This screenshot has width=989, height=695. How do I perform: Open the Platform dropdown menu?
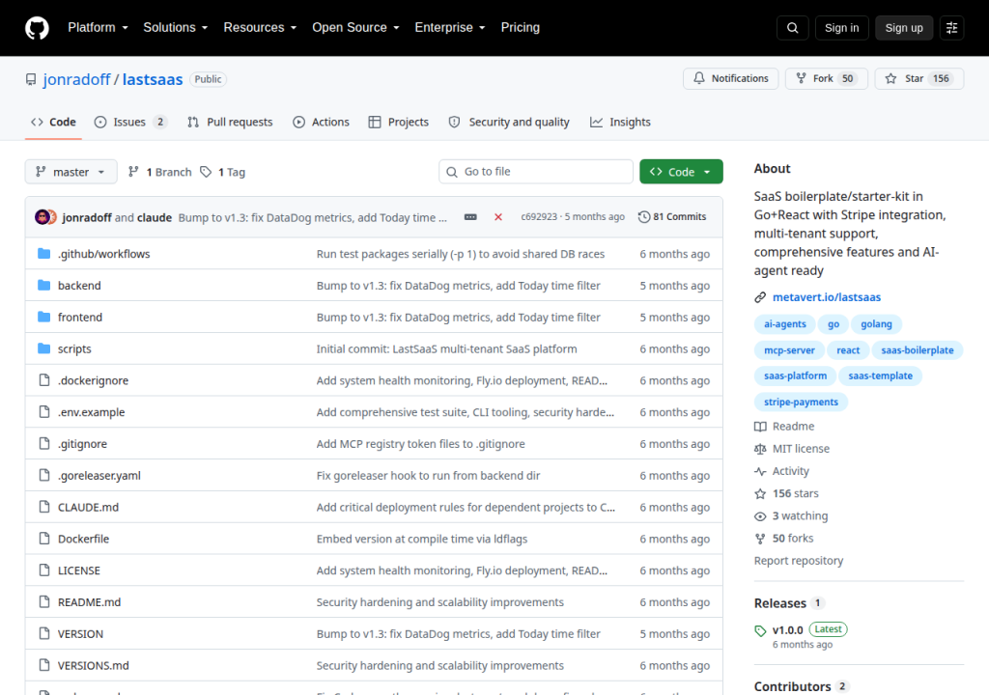[99, 28]
